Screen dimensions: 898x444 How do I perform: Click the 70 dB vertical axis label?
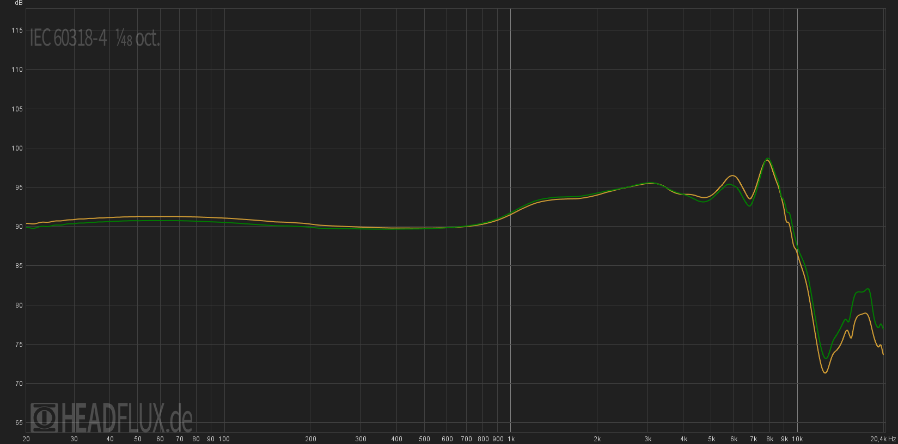point(19,384)
